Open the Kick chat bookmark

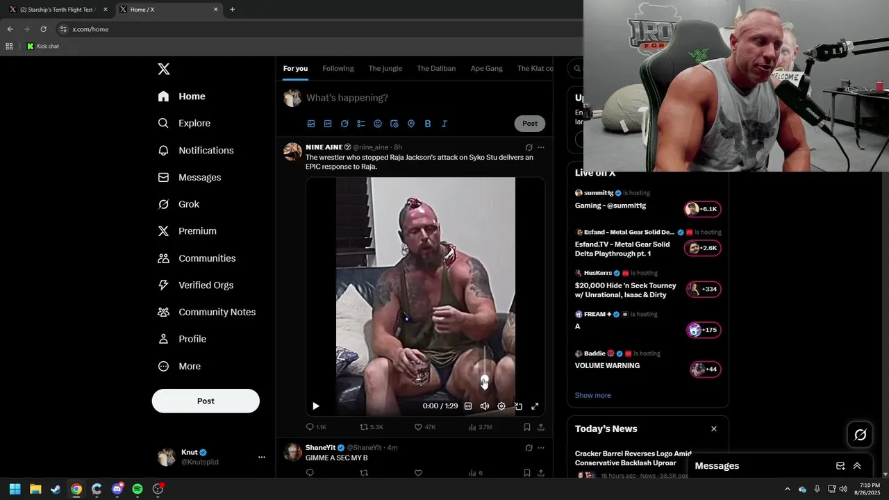[43, 47]
